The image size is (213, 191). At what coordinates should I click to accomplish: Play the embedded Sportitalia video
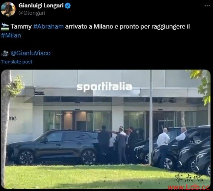pyautogui.click(x=106, y=129)
